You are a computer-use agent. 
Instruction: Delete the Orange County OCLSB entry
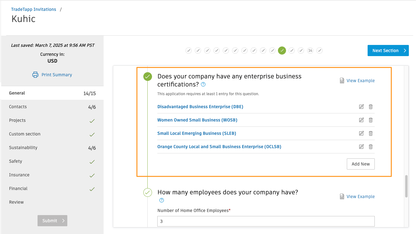370,147
